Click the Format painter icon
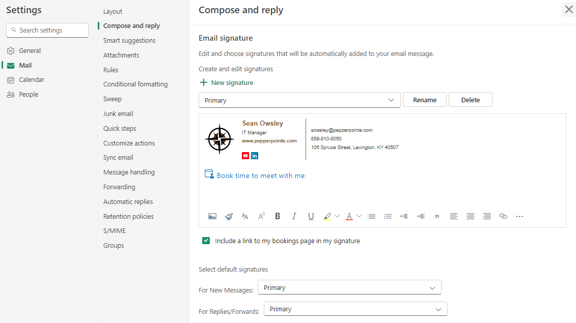This screenshot has height=323, width=576. click(x=229, y=216)
